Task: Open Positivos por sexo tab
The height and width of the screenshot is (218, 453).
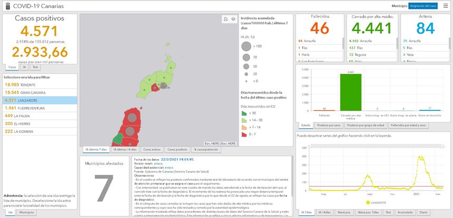Action: coord(329,125)
